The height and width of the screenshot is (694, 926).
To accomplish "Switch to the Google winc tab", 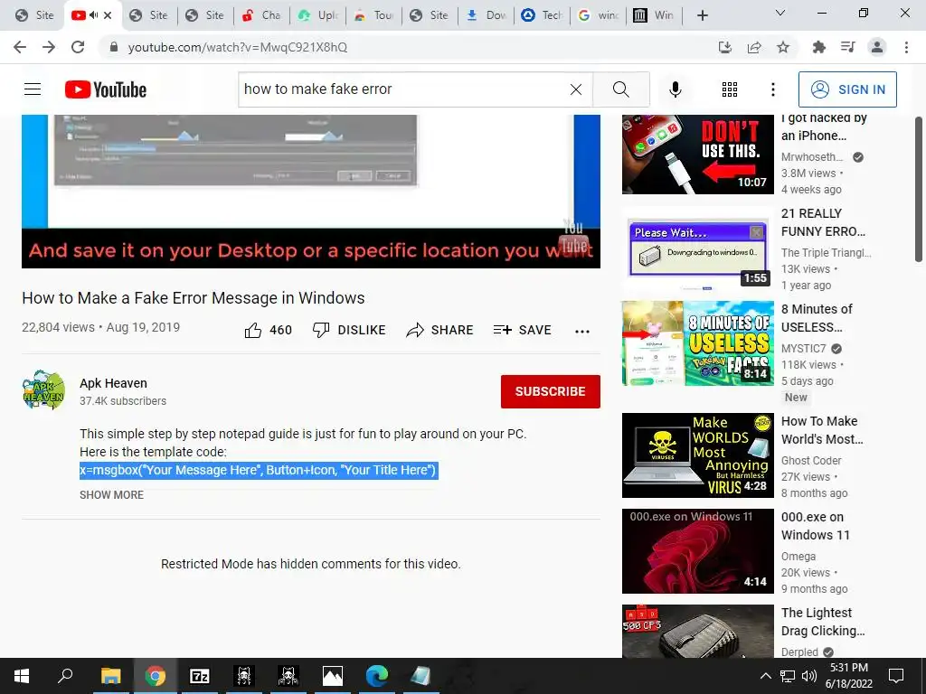I will click(599, 15).
